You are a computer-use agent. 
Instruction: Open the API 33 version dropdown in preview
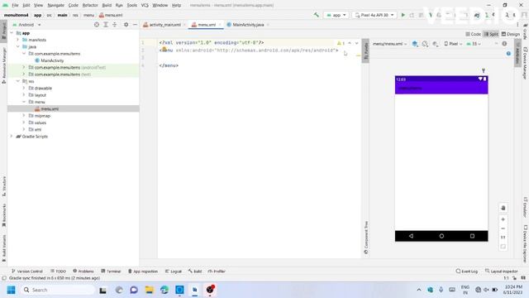pos(474,44)
